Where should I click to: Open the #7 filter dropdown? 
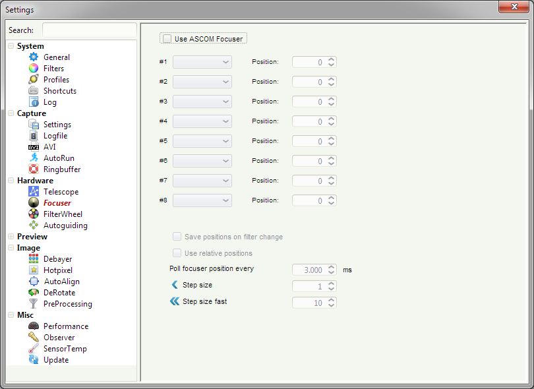pos(202,181)
